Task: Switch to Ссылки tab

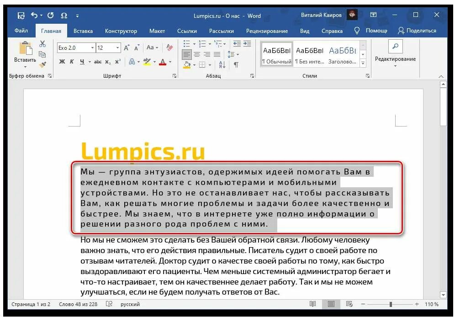Action: point(187,31)
